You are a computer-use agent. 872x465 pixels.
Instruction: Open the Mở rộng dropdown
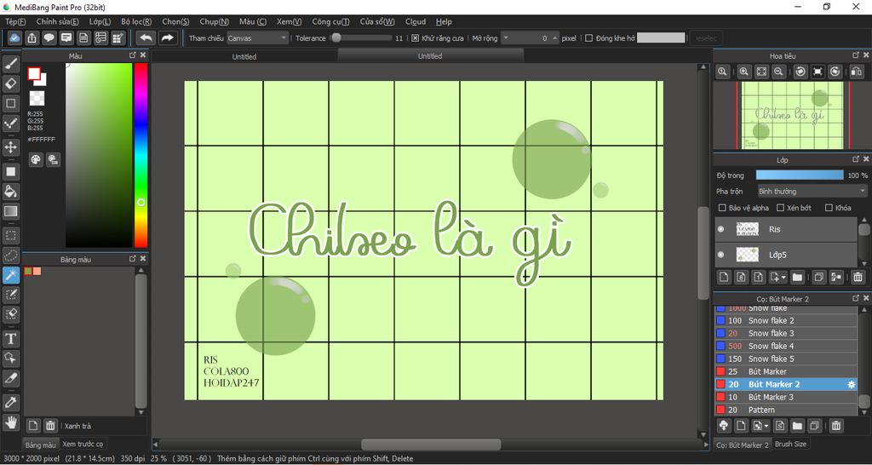(x=505, y=38)
